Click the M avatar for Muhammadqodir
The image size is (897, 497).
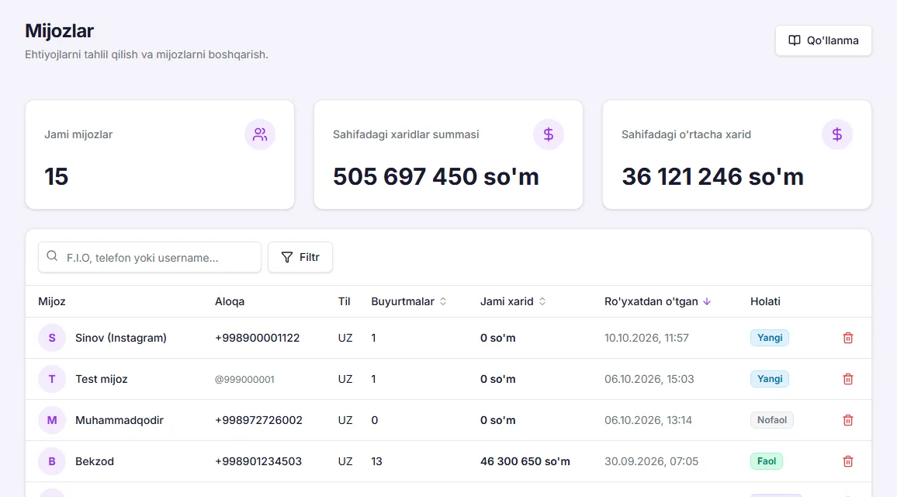pos(52,420)
